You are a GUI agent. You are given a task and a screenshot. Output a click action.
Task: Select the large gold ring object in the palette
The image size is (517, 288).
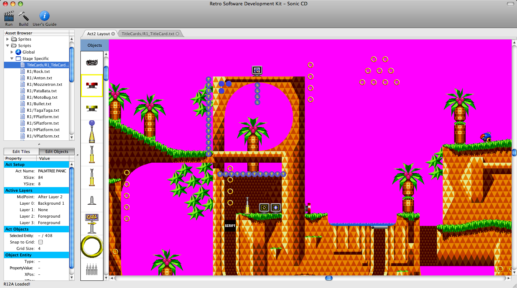(x=92, y=246)
